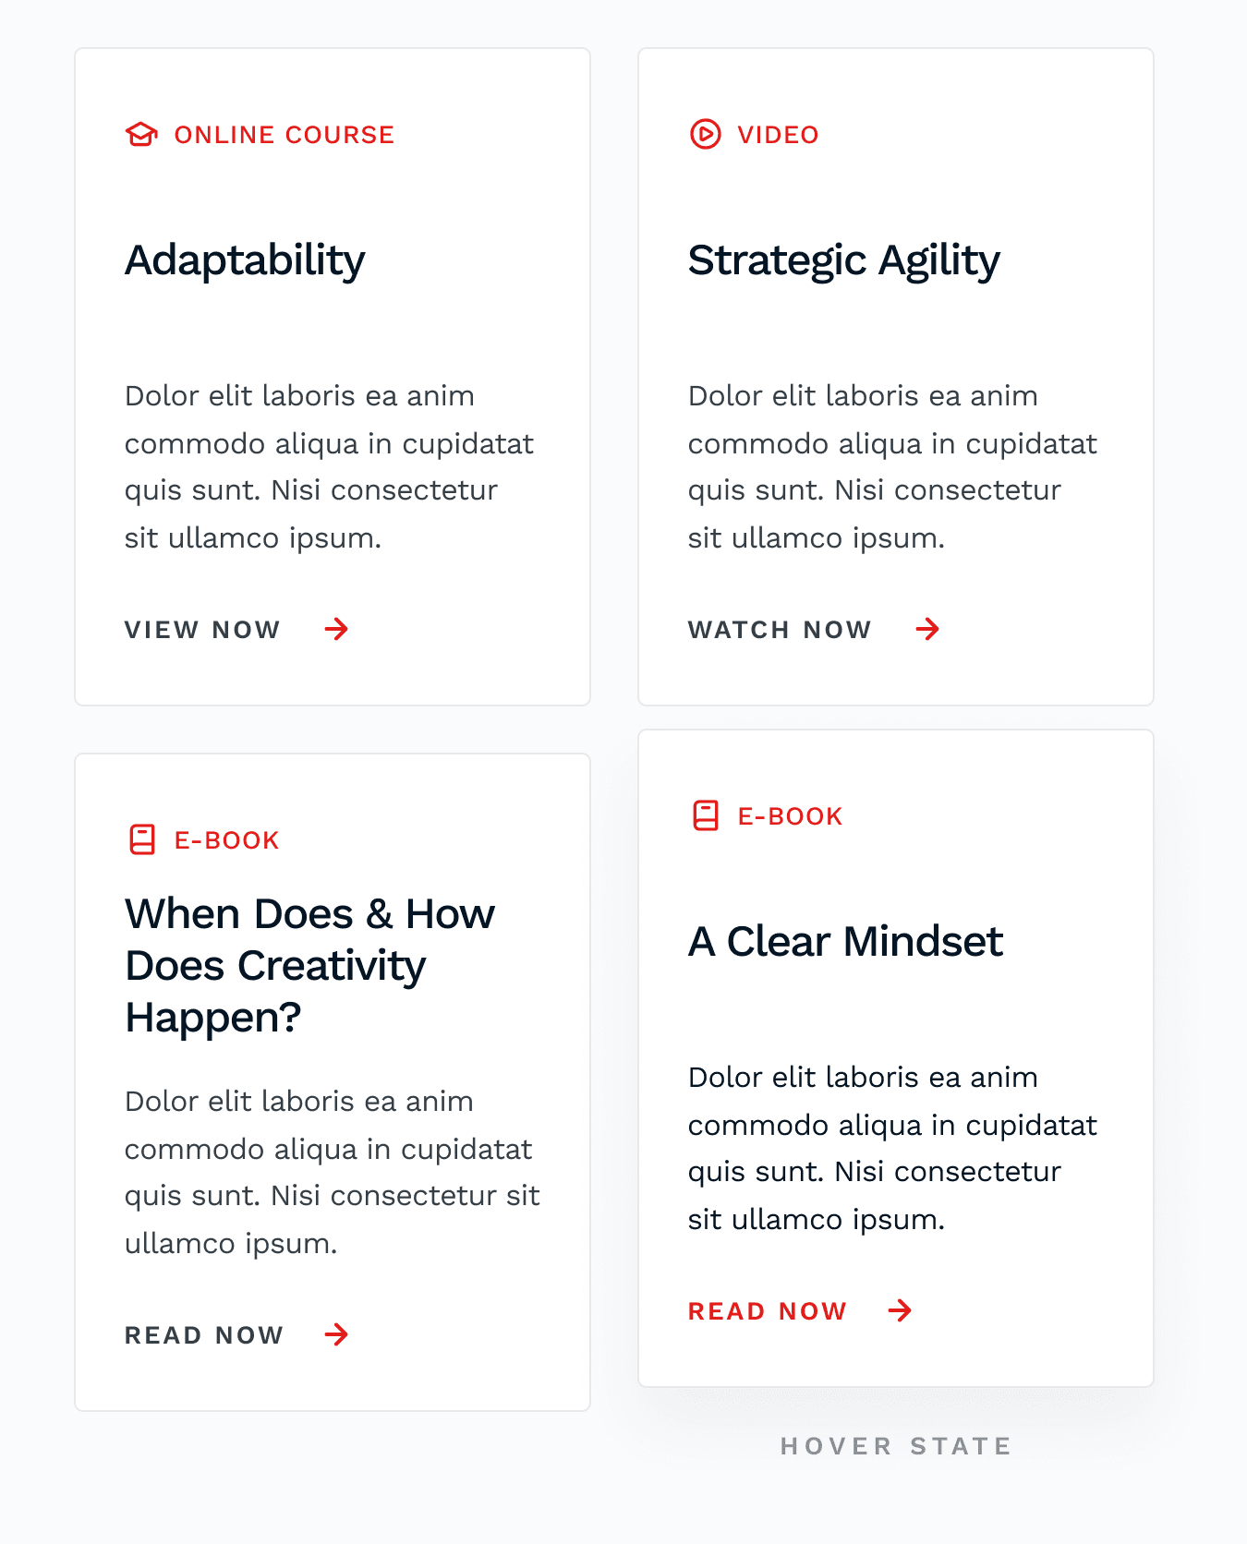Click the A Clear Mindset heading
The width and height of the screenshot is (1247, 1544).
[x=845, y=942]
